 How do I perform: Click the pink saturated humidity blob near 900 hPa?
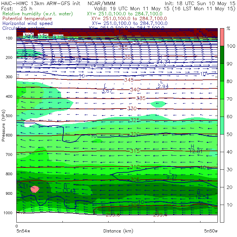[35, 189]
